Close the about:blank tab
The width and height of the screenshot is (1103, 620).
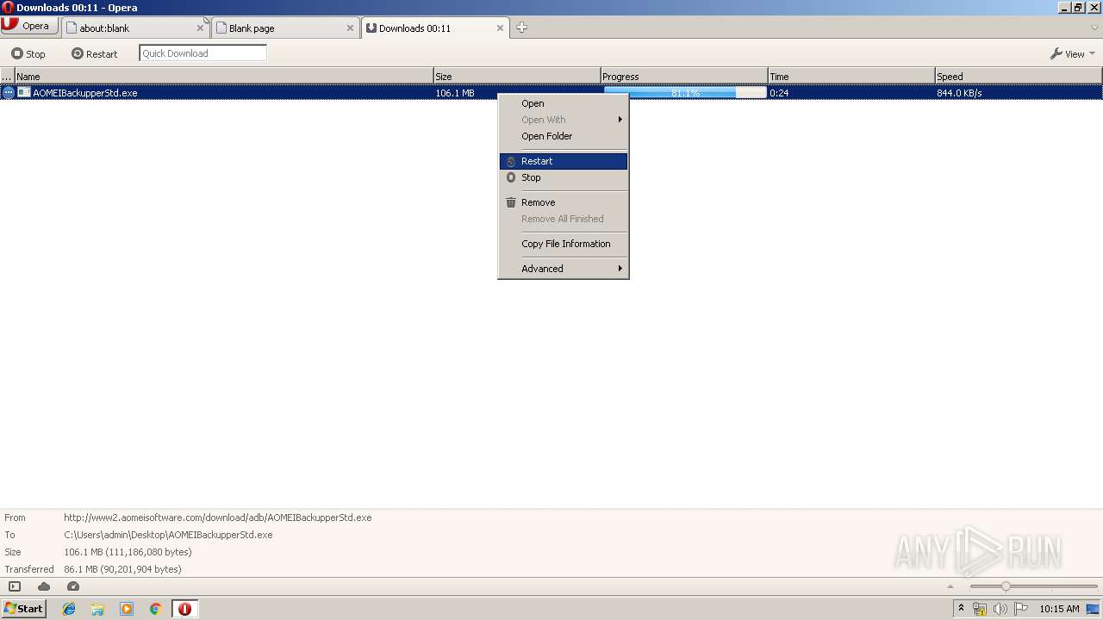(200, 28)
